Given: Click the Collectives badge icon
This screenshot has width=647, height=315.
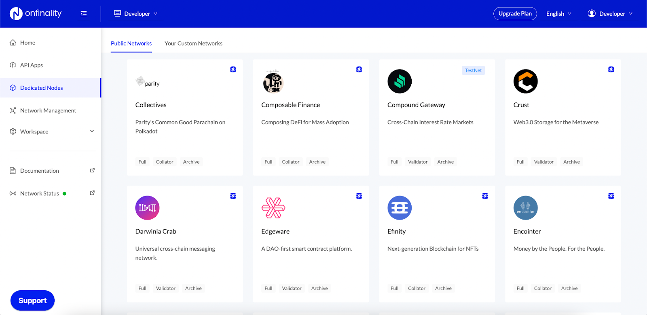Looking at the screenshot, I should click(x=233, y=70).
